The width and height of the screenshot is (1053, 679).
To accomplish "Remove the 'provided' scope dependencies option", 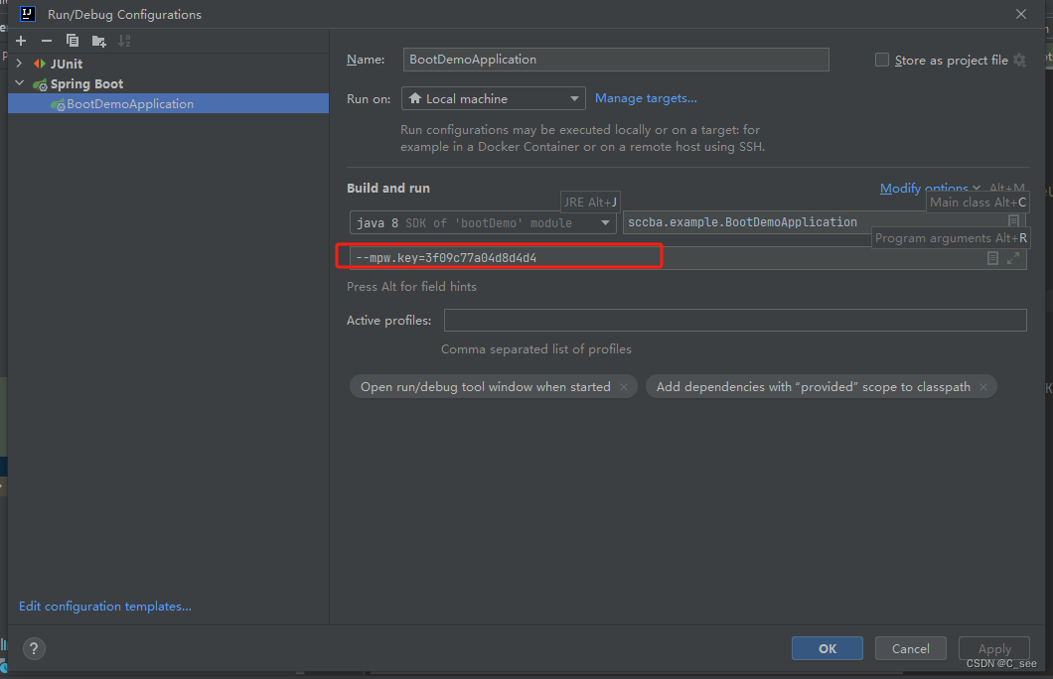I will pyautogui.click(x=982, y=386).
